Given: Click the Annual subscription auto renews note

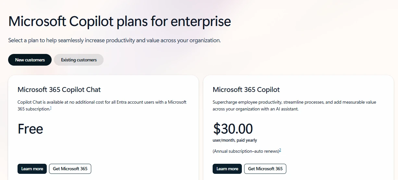Looking at the screenshot, I should click(x=246, y=151).
